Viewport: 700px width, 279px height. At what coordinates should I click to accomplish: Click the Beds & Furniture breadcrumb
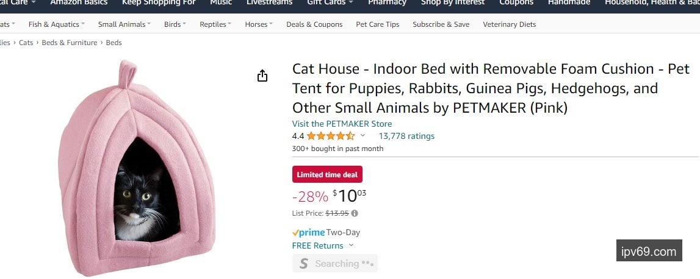coord(69,43)
